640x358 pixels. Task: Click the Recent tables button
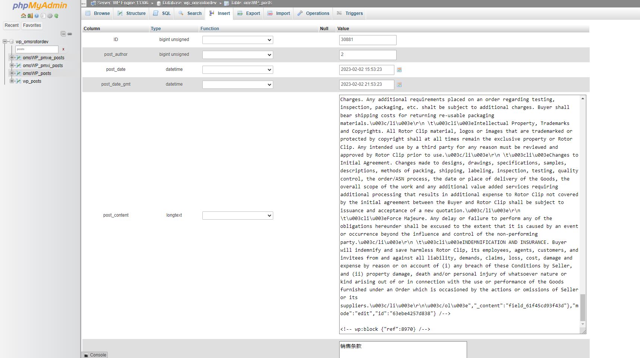(x=12, y=25)
